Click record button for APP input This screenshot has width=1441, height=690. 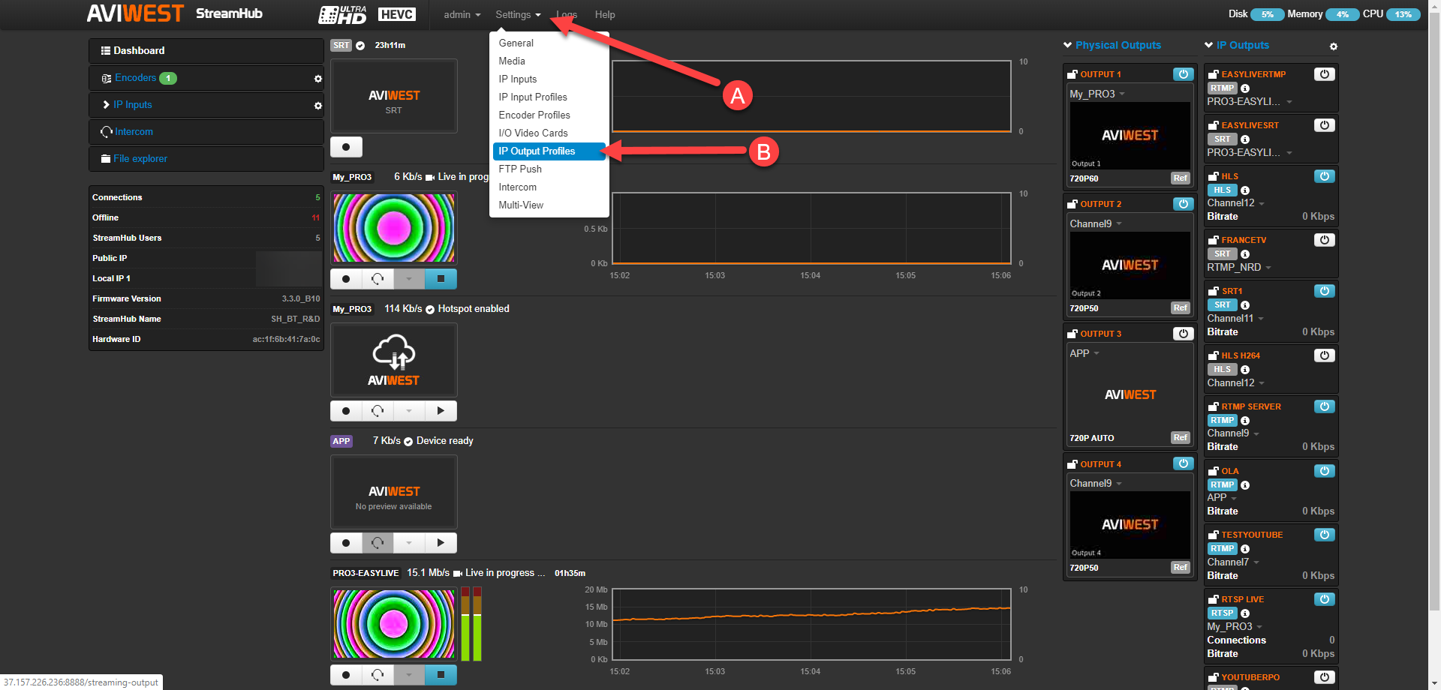coord(346,543)
